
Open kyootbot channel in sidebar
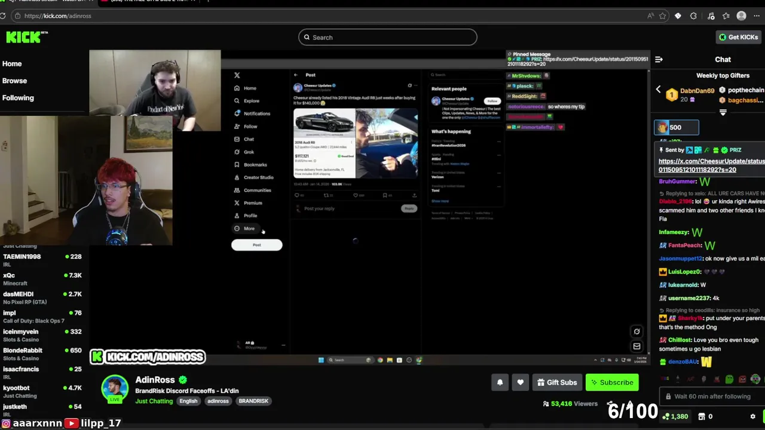(42, 391)
